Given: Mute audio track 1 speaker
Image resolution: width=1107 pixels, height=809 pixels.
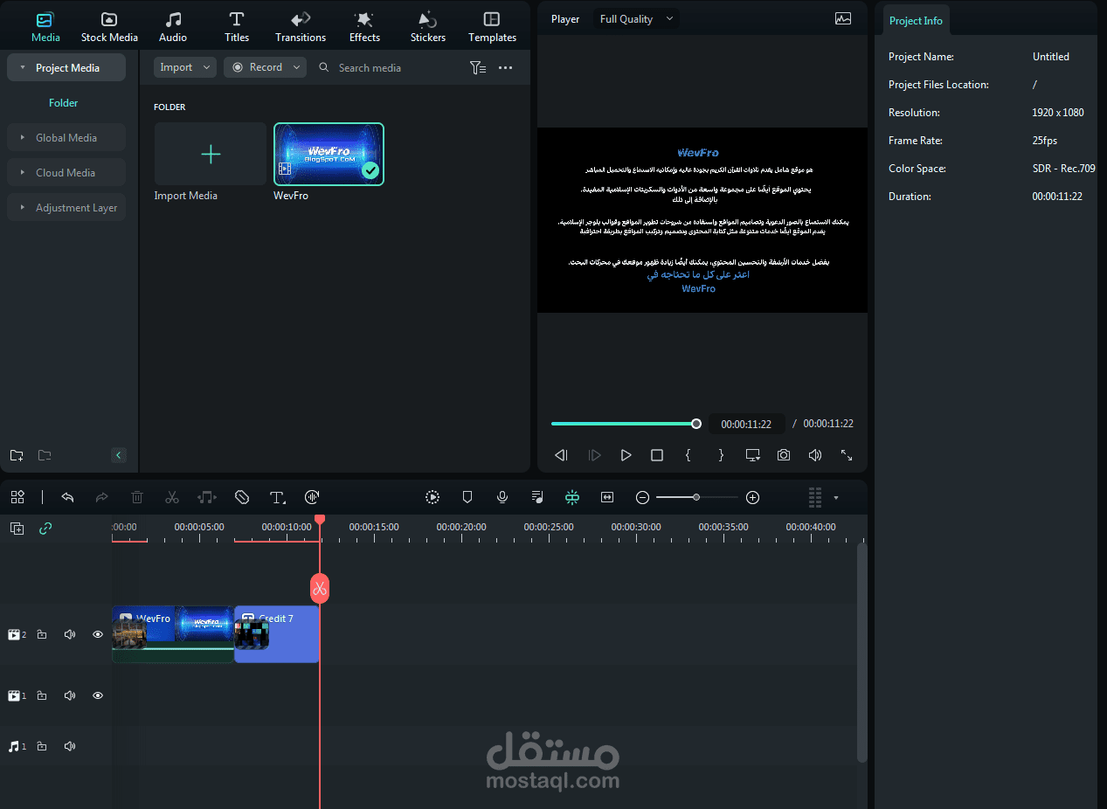Looking at the screenshot, I should 70,746.
